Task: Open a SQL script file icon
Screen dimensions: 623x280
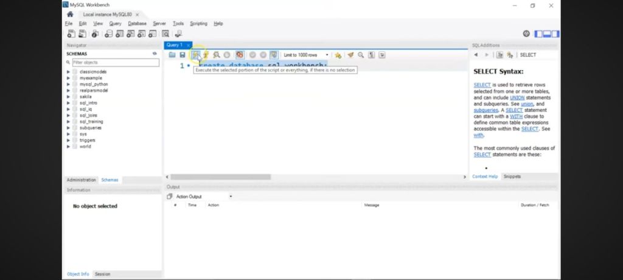Action: pyautogui.click(x=172, y=55)
